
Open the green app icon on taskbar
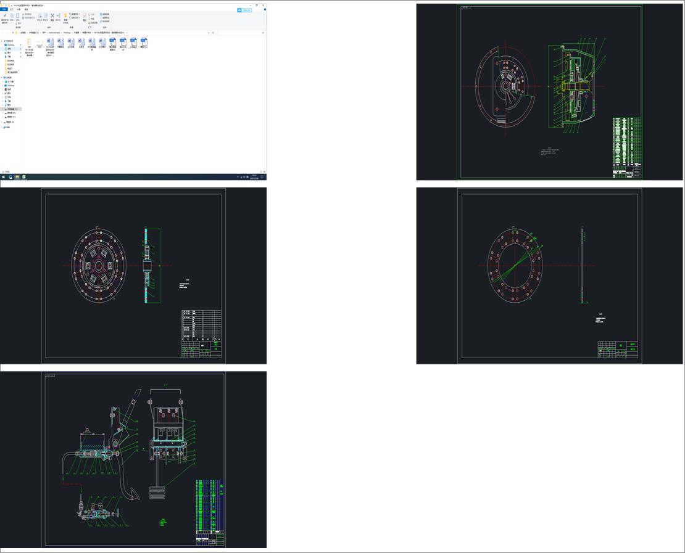click(x=24, y=177)
